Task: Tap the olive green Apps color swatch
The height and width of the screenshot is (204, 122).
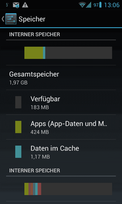Action: 18,127
